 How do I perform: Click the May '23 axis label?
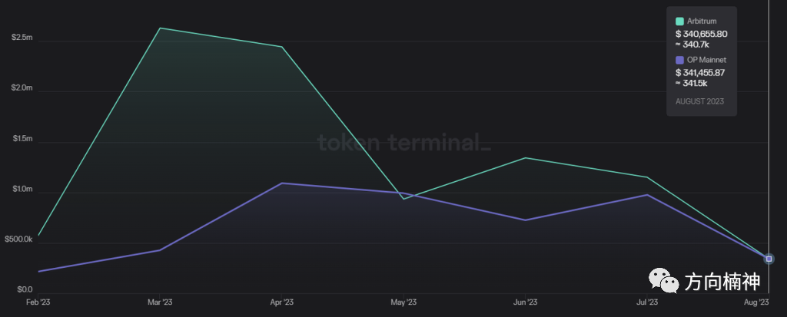click(403, 302)
